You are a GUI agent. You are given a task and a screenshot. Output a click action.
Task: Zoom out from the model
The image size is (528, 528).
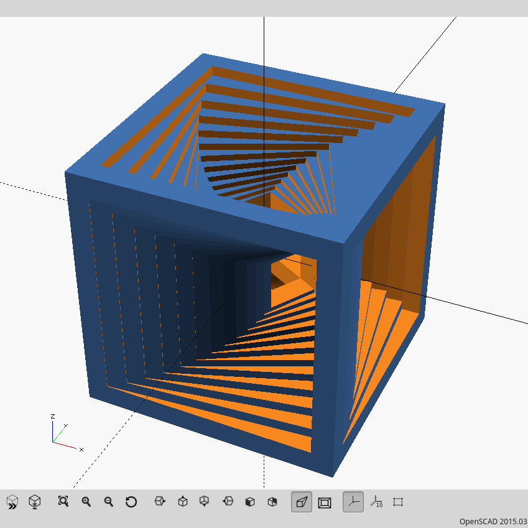108,502
